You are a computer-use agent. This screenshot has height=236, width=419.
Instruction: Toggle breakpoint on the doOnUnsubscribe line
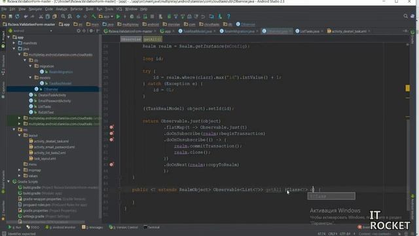tap(111, 140)
